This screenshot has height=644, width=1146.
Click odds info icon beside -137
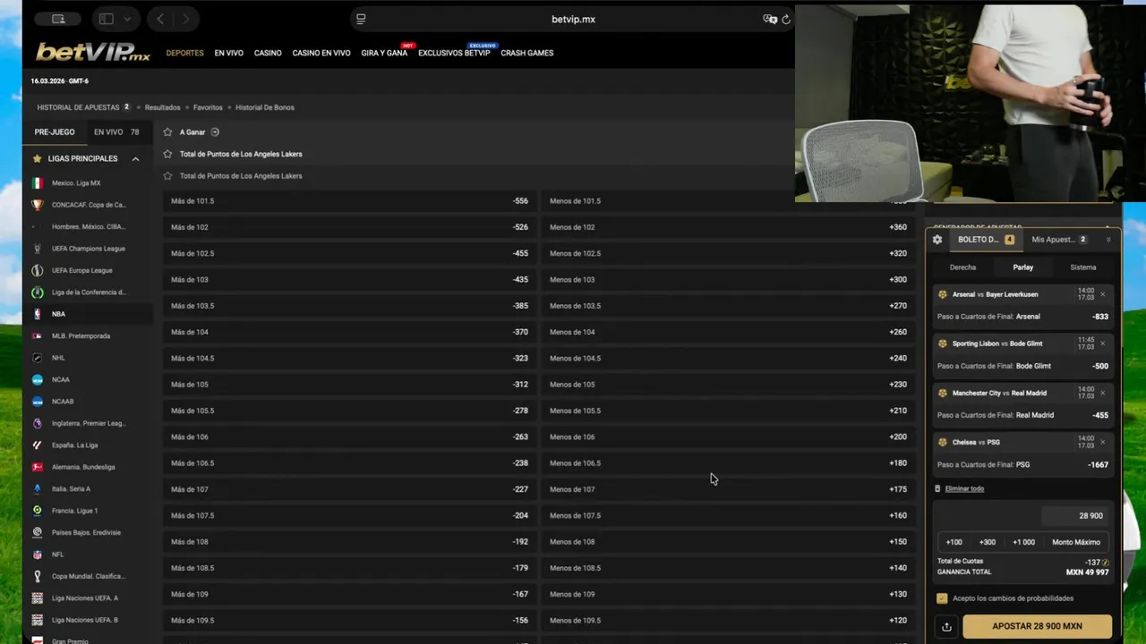pyautogui.click(x=1106, y=562)
